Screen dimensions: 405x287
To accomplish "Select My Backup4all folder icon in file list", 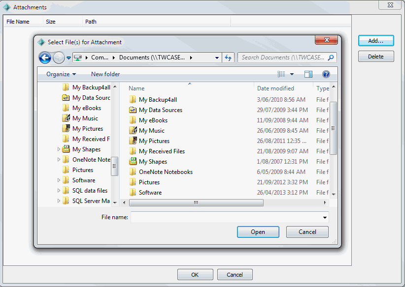I will tap(133, 99).
